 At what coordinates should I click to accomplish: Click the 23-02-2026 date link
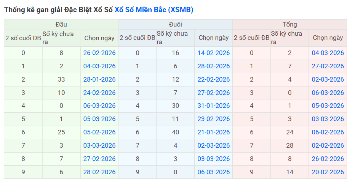pyautogui.click(x=214, y=119)
